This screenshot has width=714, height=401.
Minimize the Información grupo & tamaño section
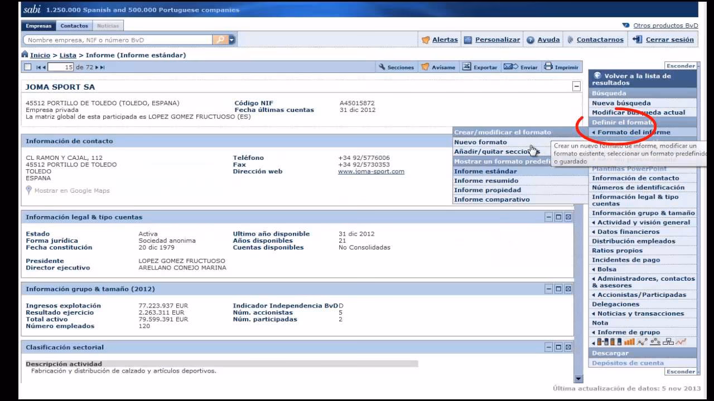(549, 289)
